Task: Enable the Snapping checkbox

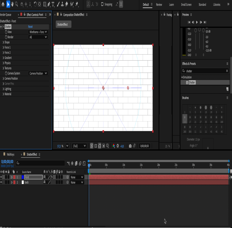Action: (x=102, y=5)
